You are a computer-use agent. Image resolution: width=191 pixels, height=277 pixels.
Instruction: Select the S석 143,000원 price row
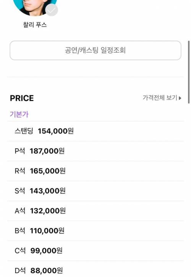95,191
